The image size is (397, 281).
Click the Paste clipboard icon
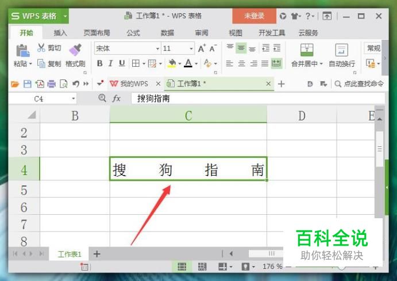coord(23,50)
